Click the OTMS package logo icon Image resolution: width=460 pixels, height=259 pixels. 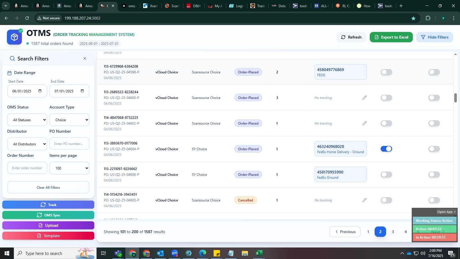[x=14, y=37]
